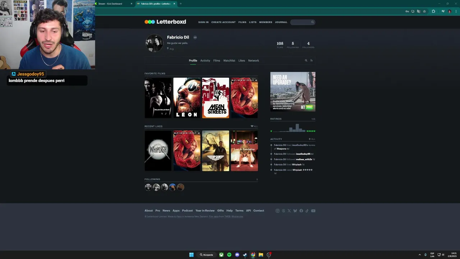Open a new browser tab
Screen dimensions: 460x259
click(180, 4)
